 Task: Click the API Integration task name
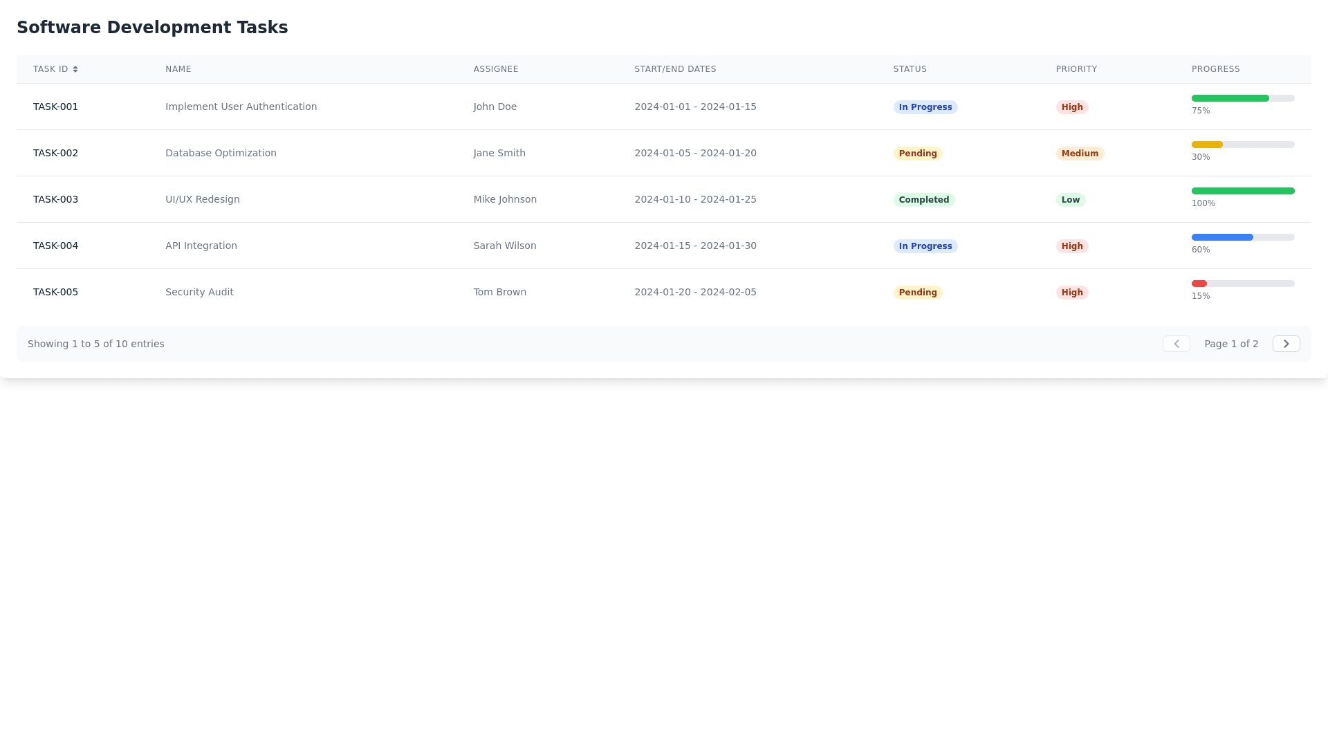201,246
